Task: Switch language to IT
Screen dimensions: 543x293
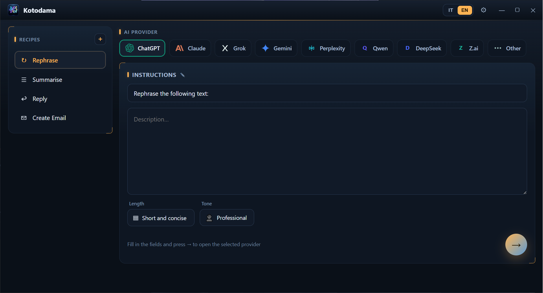Action: [451, 10]
